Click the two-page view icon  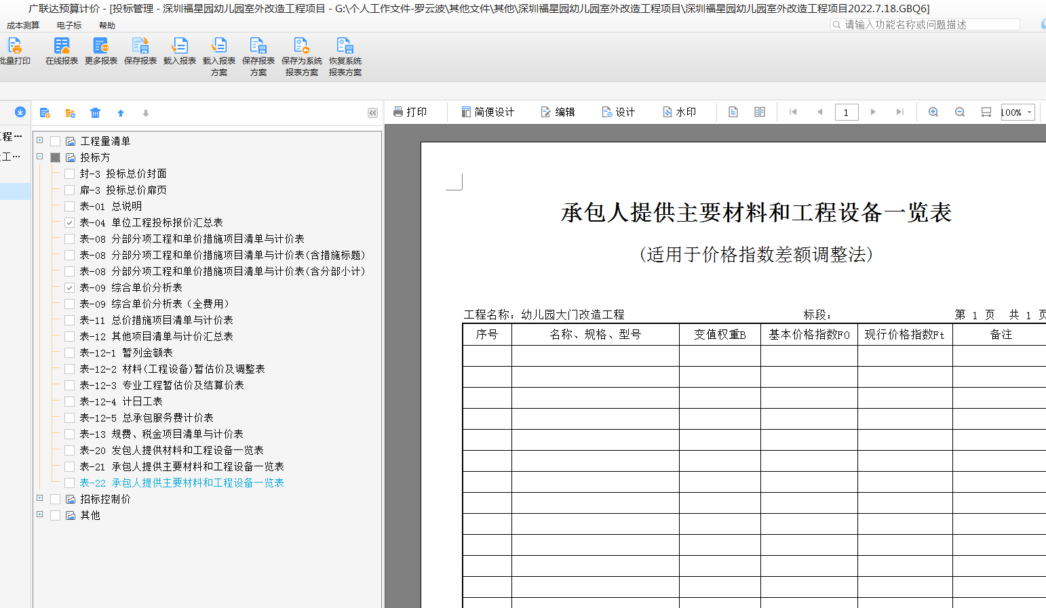coord(760,112)
